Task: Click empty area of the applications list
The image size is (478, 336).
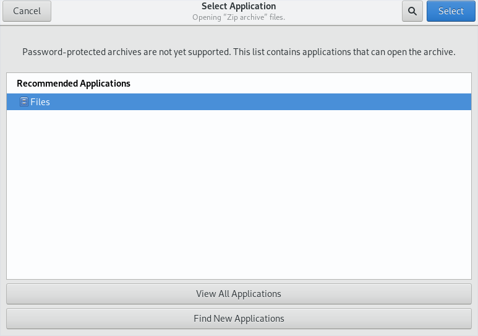Action: point(239,194)
